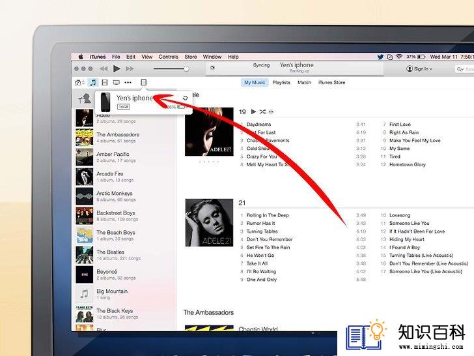The height and width of the screenshot is (356, 474).
Task: Click the Play button
Action: 117,68
